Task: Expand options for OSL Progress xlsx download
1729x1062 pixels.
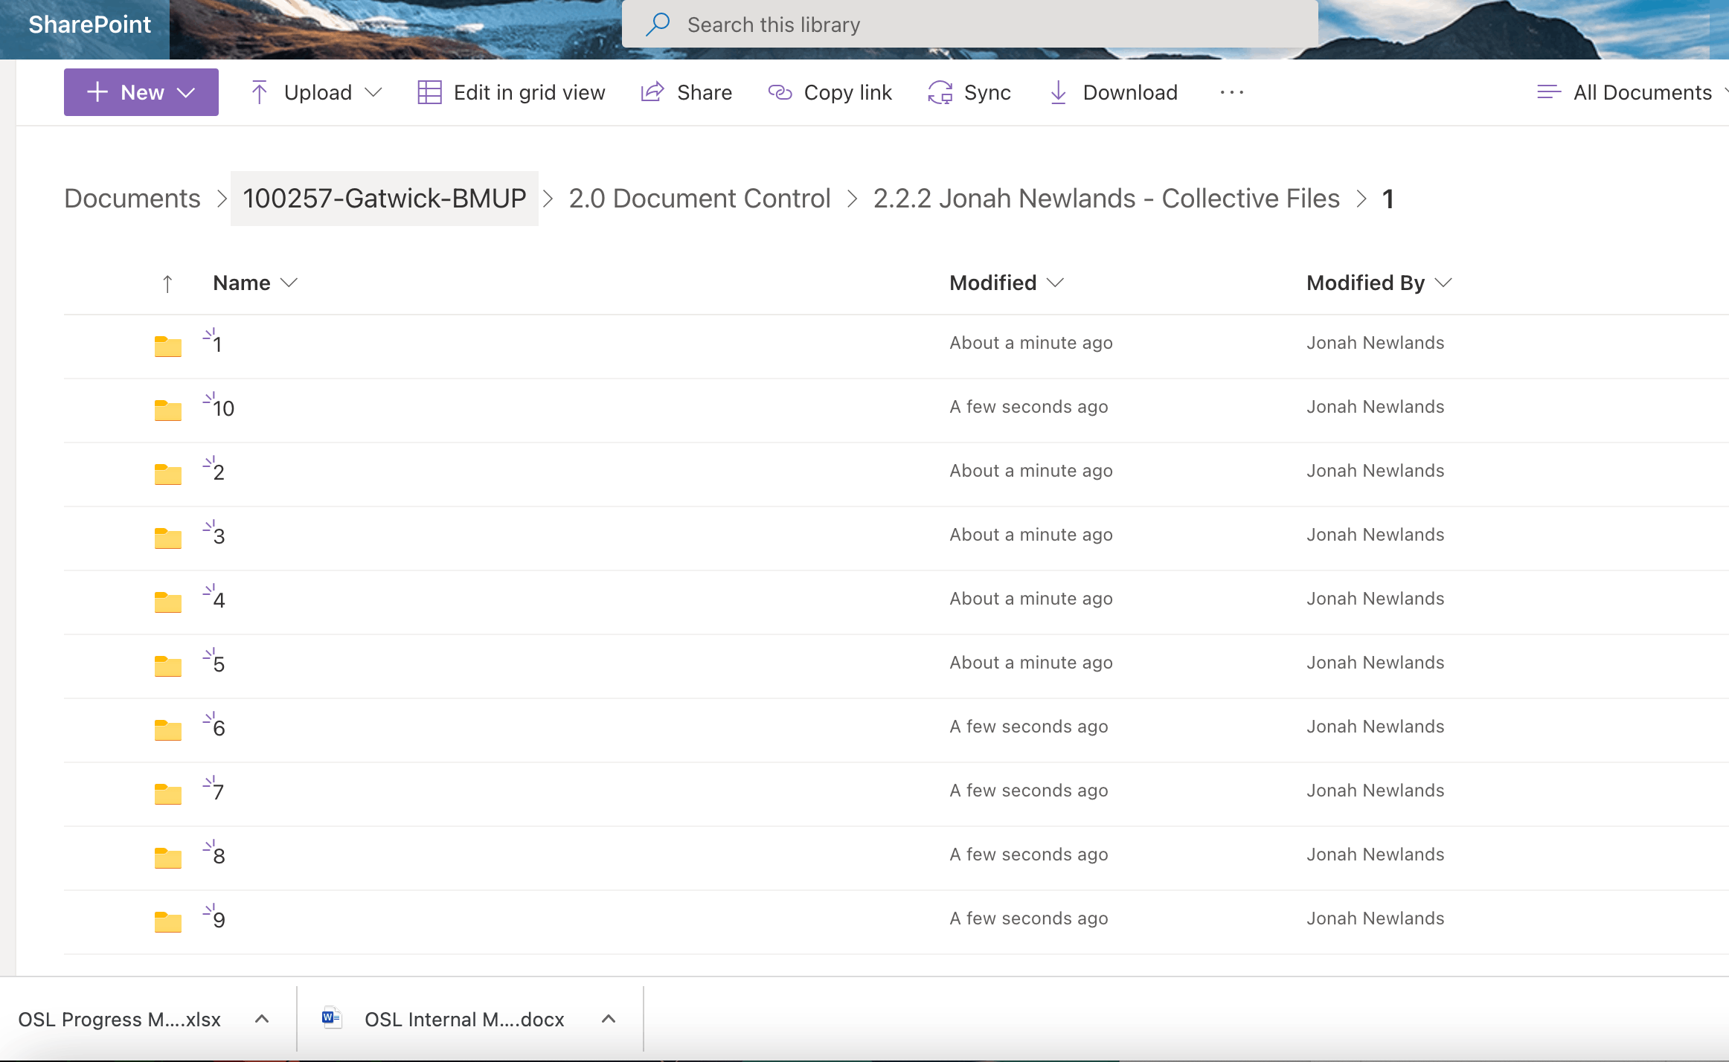Action: (262, 1019)
